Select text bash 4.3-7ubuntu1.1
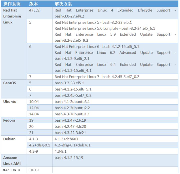The height and width of the screenshot is (174, 180). click(x=72, y=114)
